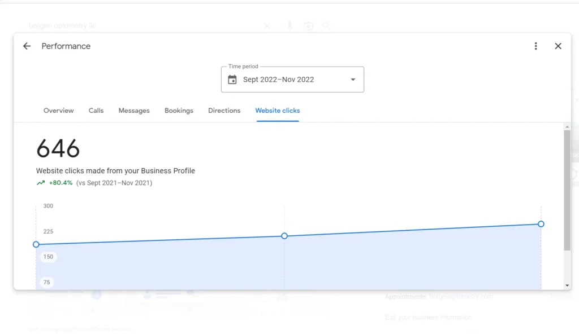Activate the voice search microphone

pyautogui.click(x=289, y=25)
